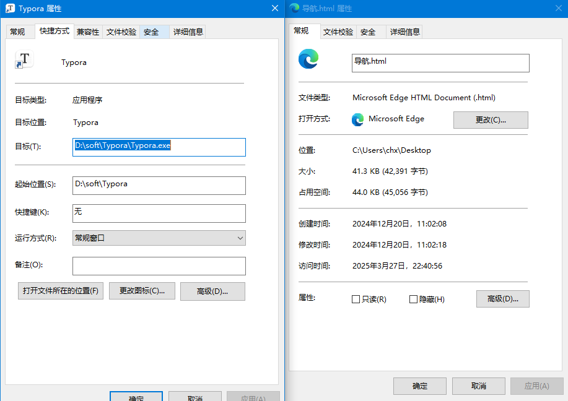568x401 pixels.
Task: Click 打开文件所在的位置(F) button
Action: click(61, 291)
